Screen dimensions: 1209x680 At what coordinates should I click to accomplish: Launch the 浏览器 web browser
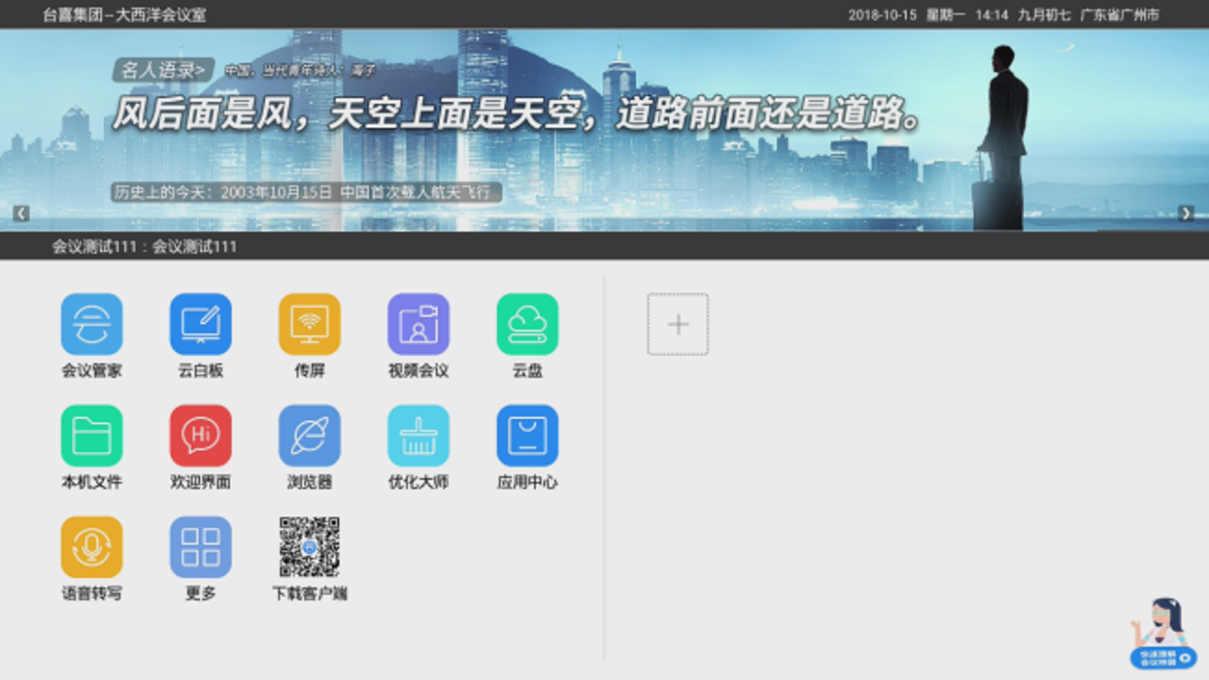tap(310, 435)
